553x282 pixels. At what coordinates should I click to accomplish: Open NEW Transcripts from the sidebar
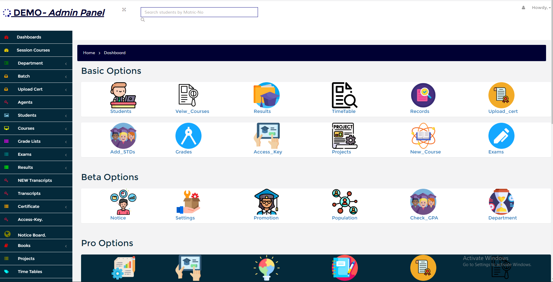point(35,180)
